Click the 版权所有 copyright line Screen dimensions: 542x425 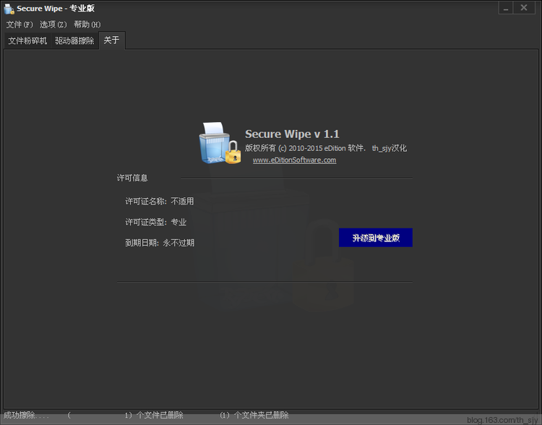[x=326, y=148]
